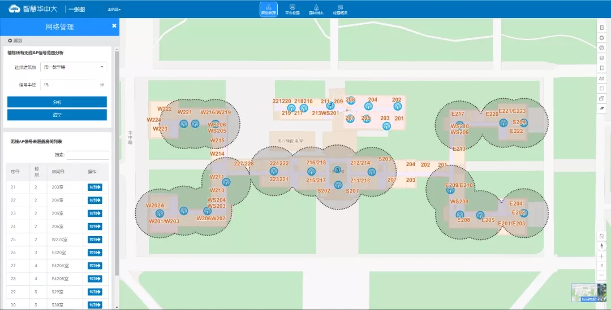This screenshot has height=310, width=611.
Task: Open the map settings gear tool
Action: tap(601, 37)
